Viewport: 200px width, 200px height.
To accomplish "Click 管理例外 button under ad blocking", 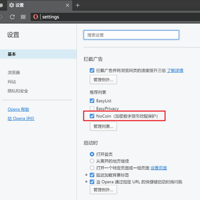I will (104, 80).
